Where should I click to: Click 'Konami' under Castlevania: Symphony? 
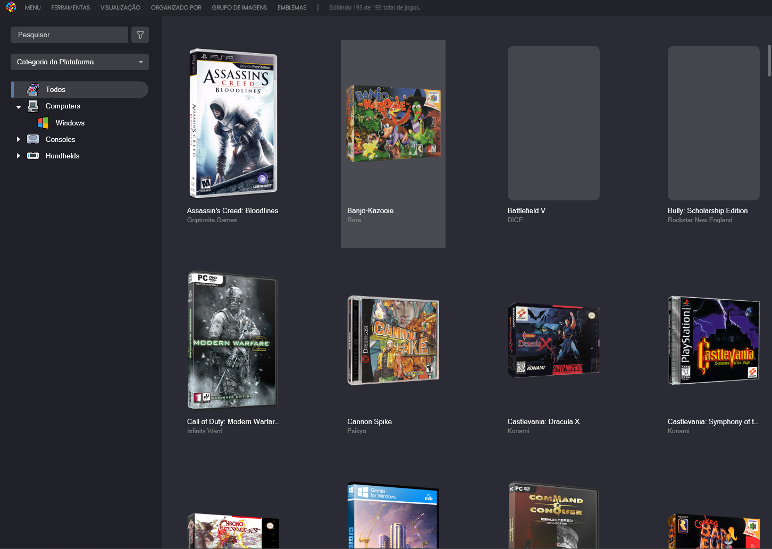click(x=678, y=431)
